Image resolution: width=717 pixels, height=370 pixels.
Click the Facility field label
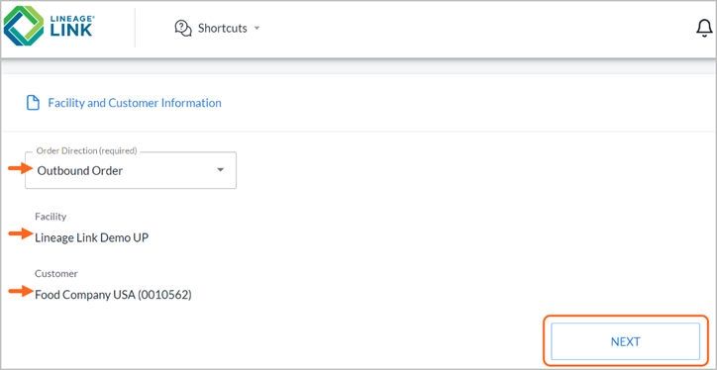click(x=51, y=216)
